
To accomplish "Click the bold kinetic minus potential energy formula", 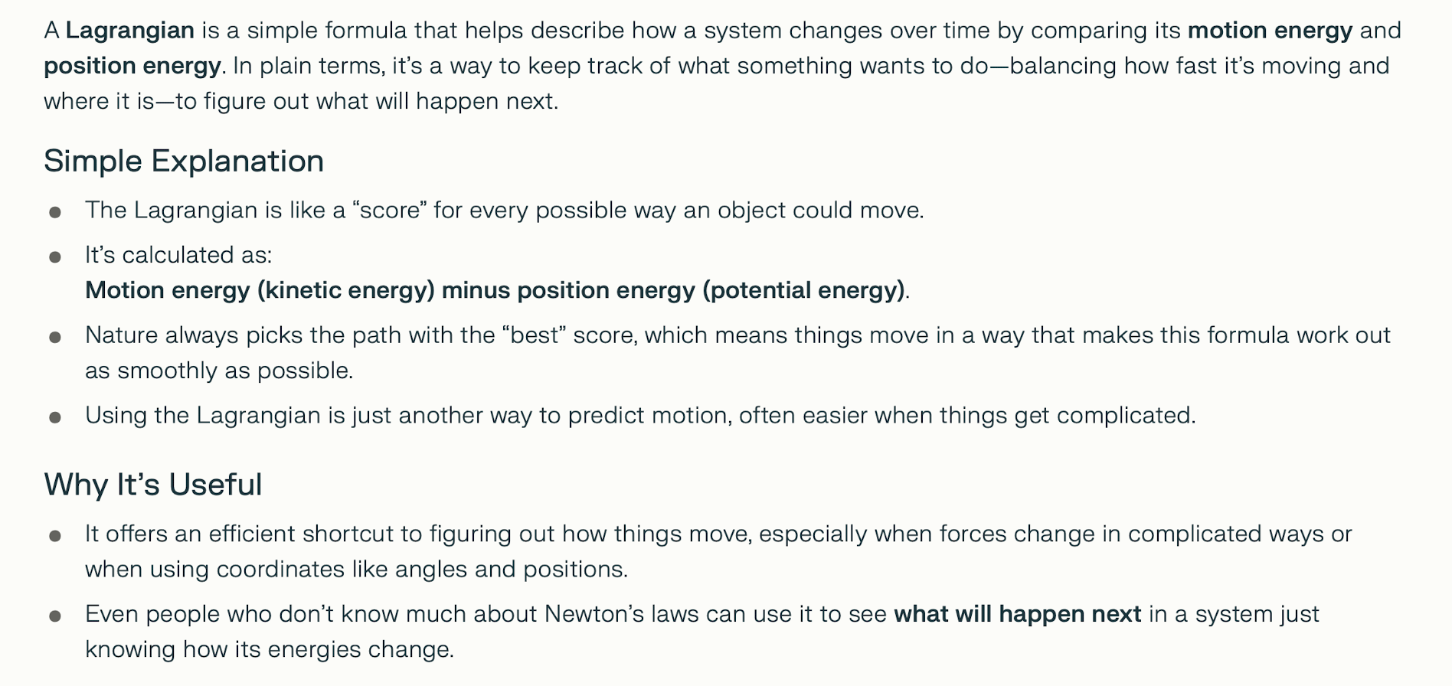I will tap(495, 290).
